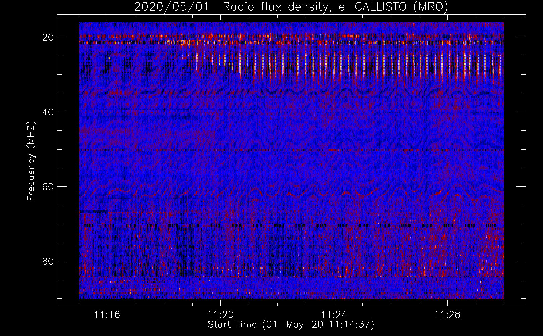The height and width of the screenshot is (336, 543).
Task: Click the 20 MHz frequency tick label
Action: 48,37
